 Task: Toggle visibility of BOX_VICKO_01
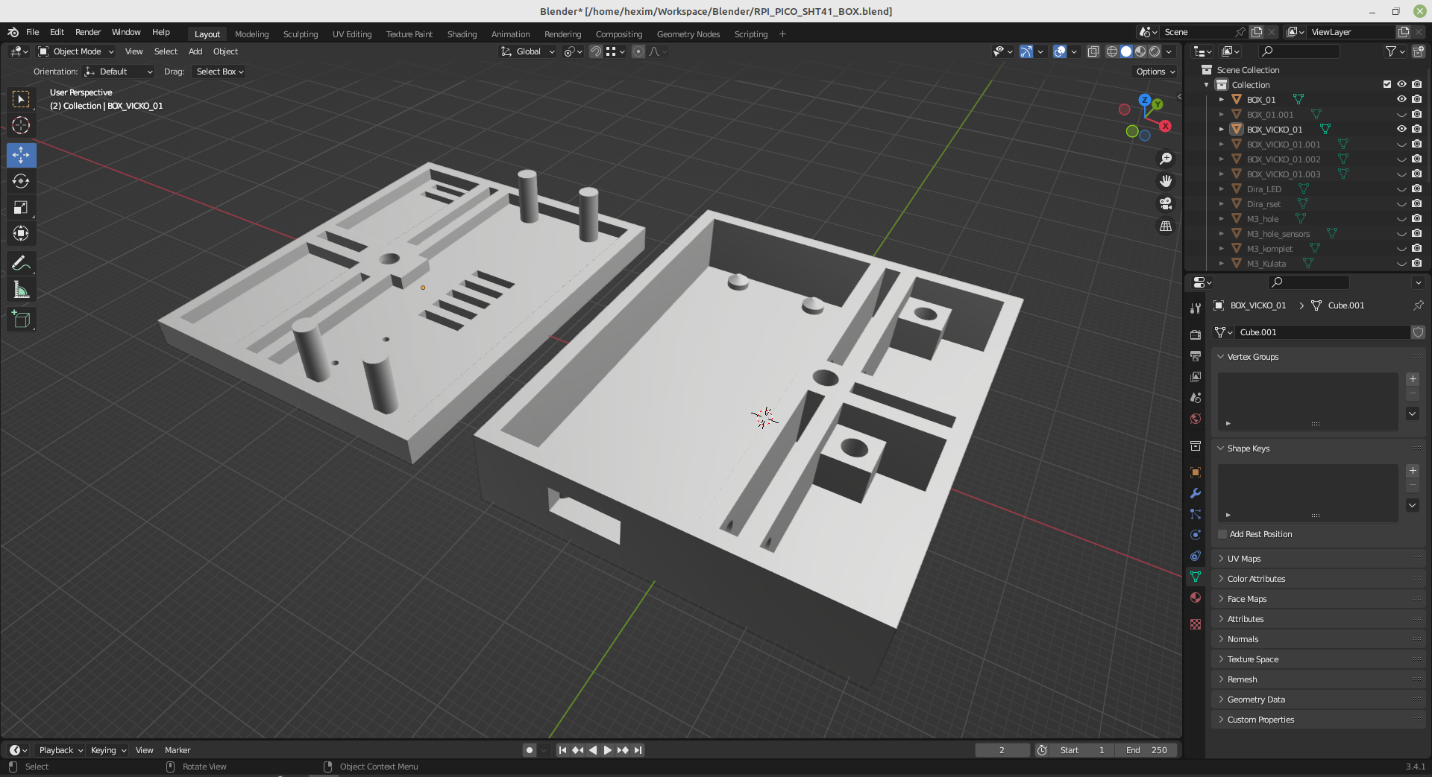click(x=1401, y=129)
